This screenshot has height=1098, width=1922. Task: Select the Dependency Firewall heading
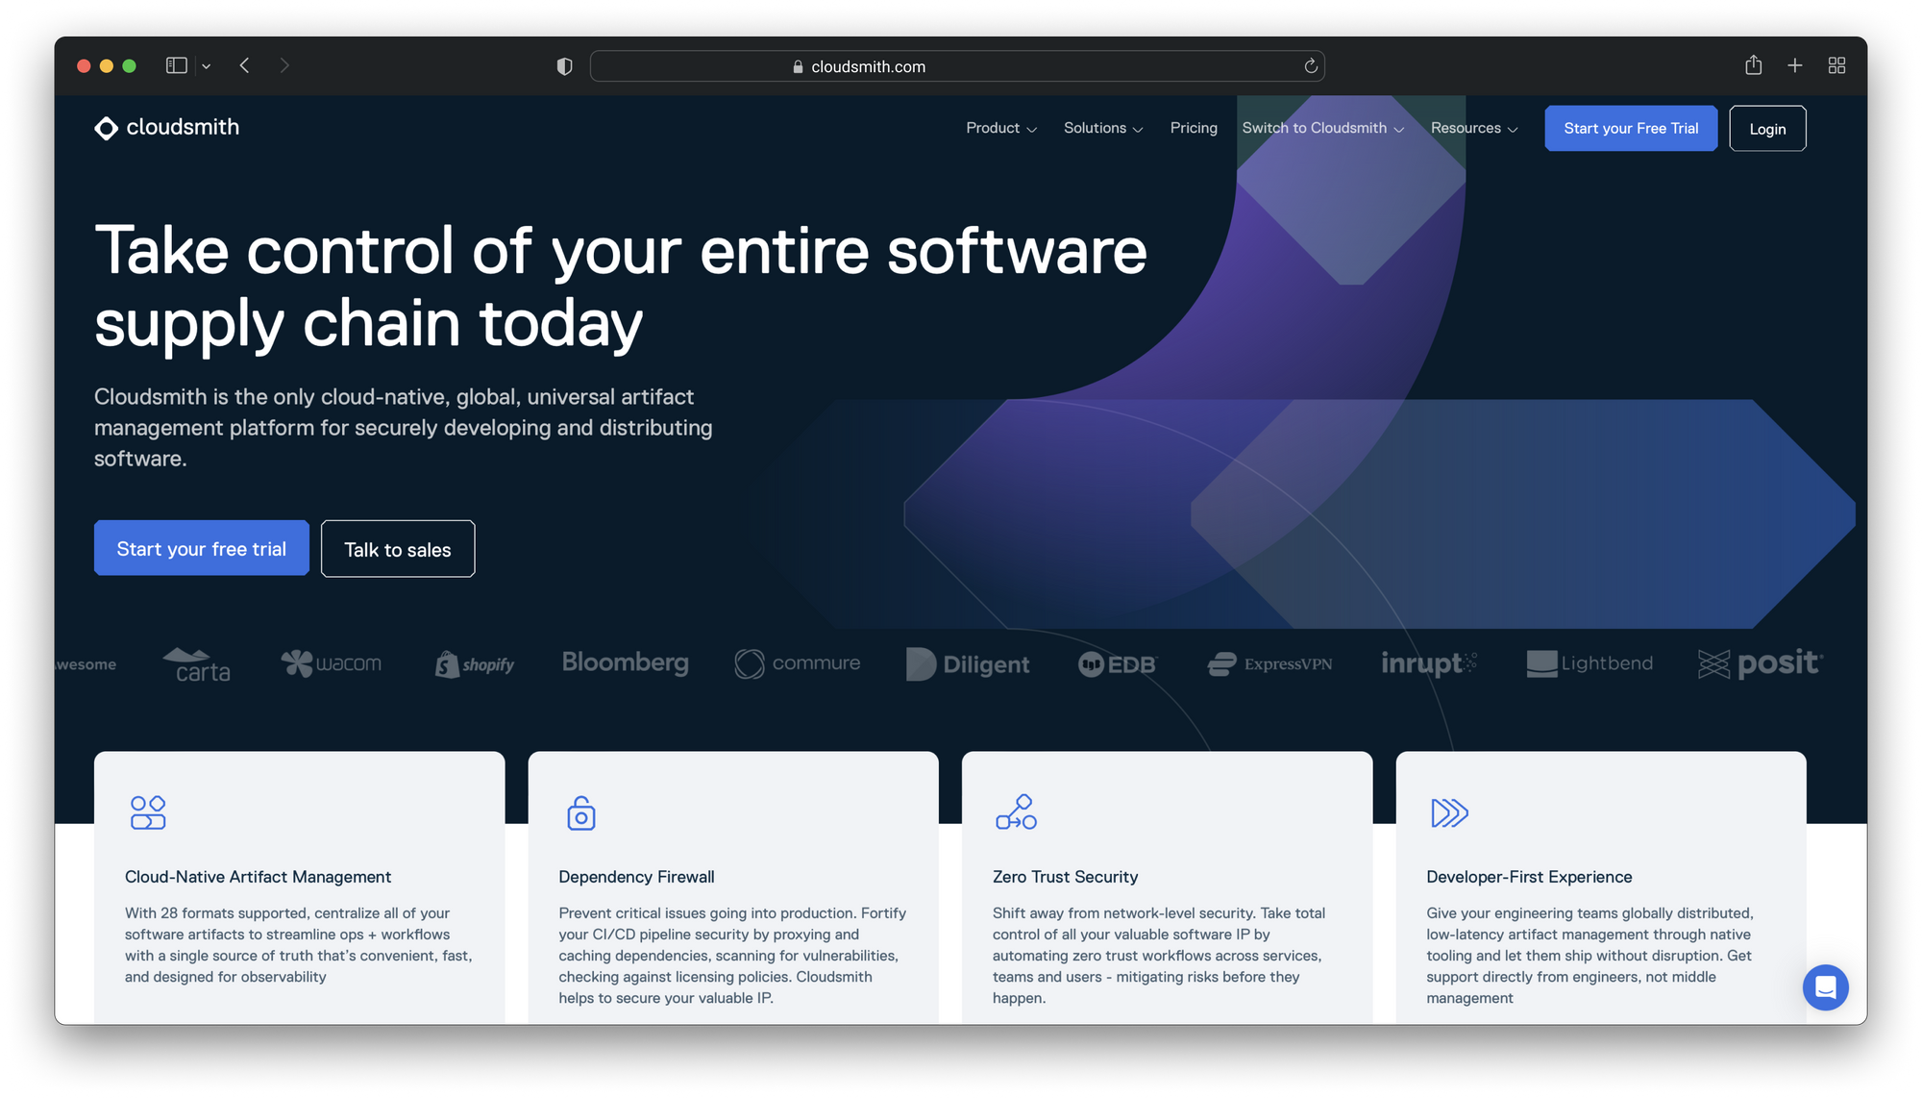click(636, 877)
